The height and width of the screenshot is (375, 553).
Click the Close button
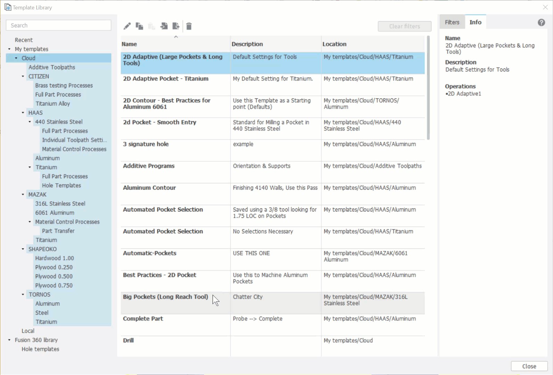pos(529,366)
